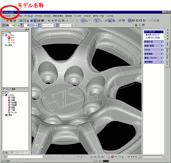
Task: Open the データム menu
Action: 29,16
